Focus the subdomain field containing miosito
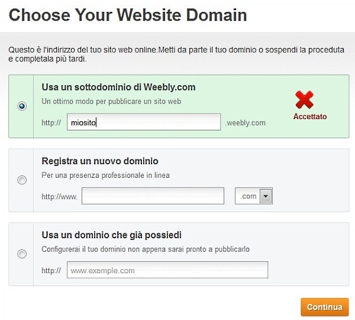355x320 pixels. (x=144, y=123)
